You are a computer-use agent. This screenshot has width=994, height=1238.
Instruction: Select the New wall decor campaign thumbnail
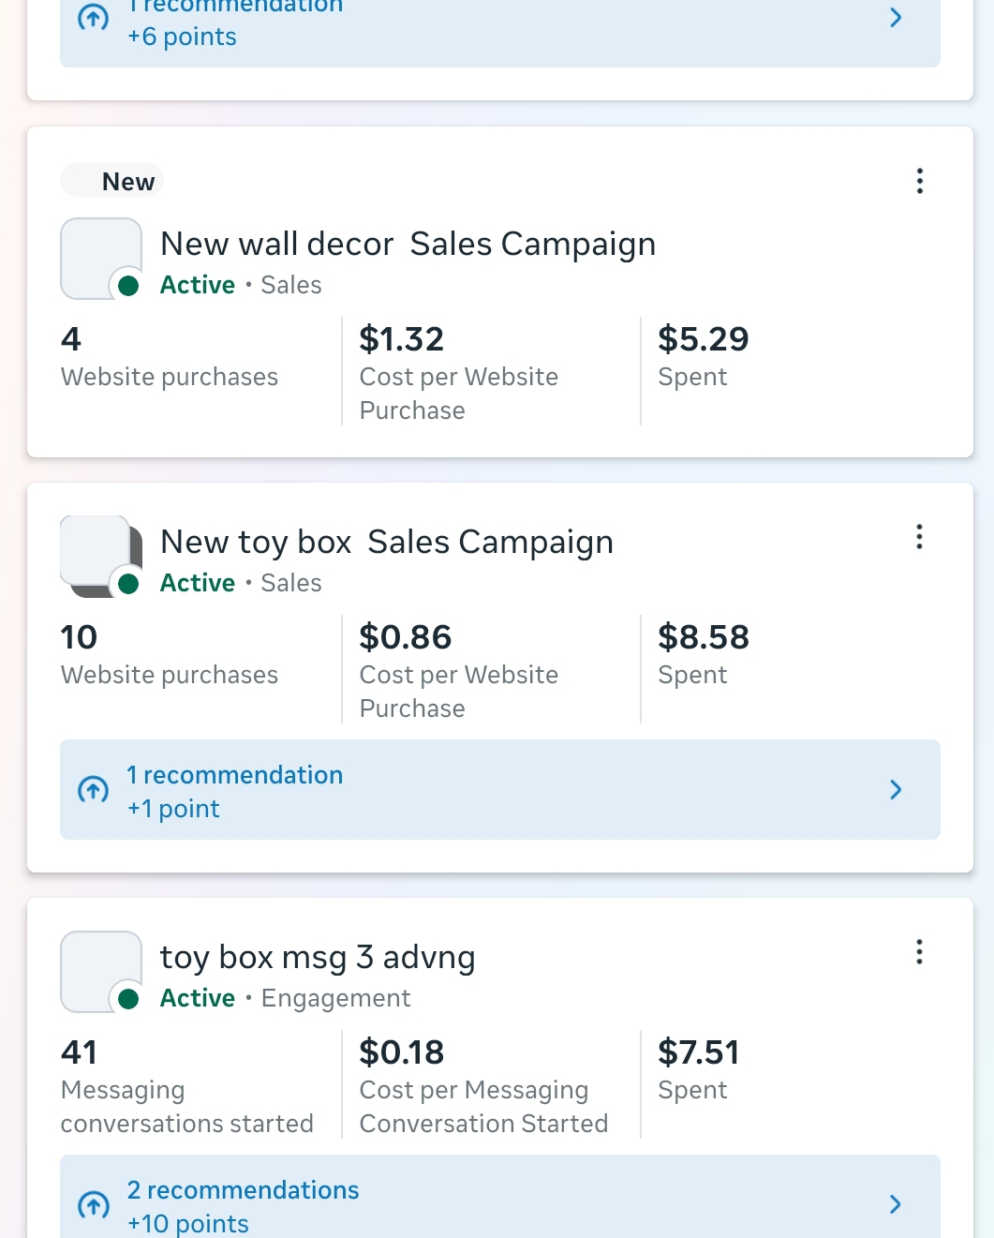click(100, 259)
